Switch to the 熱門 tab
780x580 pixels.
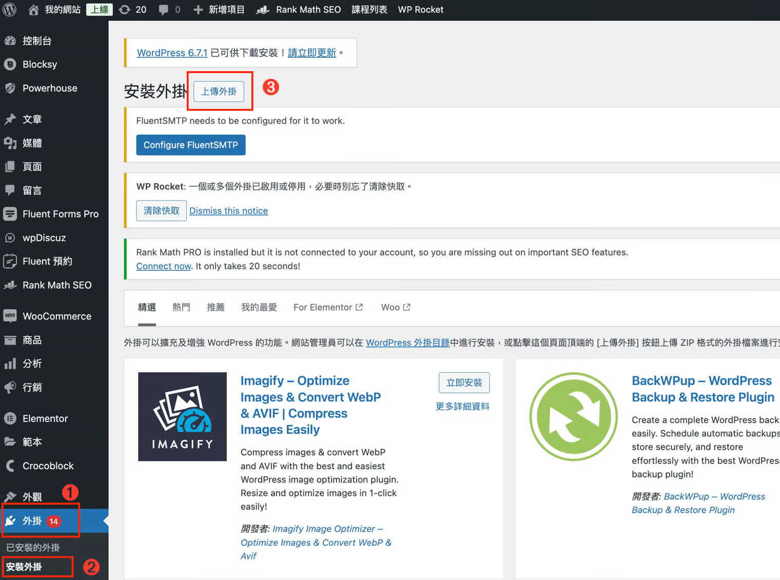point(181,307)
